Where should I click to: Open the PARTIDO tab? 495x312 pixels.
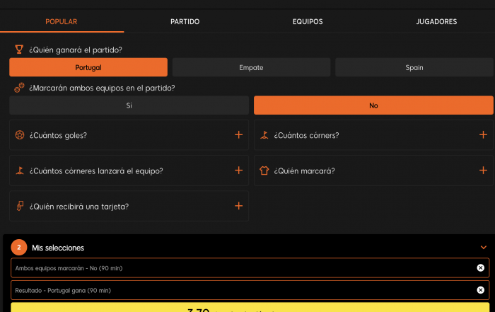click(x=185, y=21)
